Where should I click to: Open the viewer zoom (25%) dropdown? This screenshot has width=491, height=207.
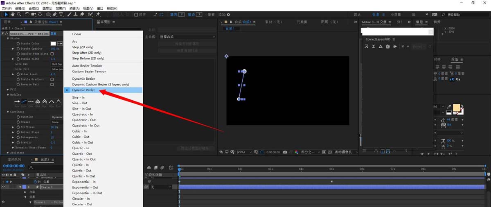[x=243, y=152]
